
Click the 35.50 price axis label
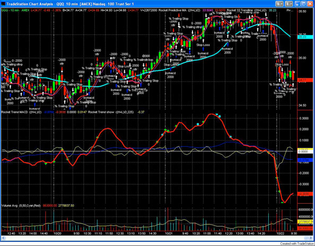coord(303,12)
